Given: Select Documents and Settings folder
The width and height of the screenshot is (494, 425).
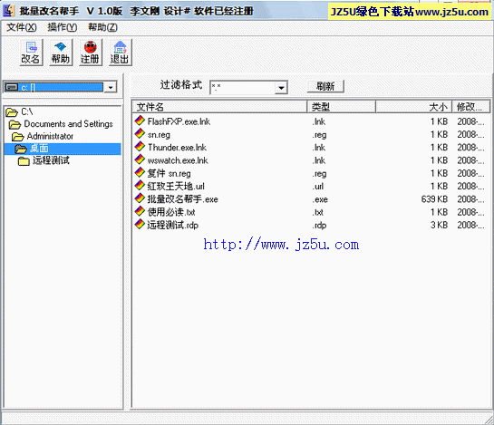Looking at the screenshot, I should pyautogui.click(x=61, y=124).
